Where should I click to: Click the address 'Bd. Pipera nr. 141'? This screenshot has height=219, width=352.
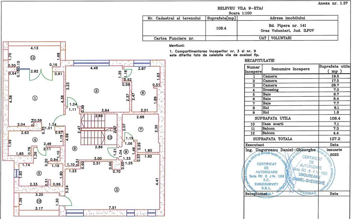tap(287, 26)
